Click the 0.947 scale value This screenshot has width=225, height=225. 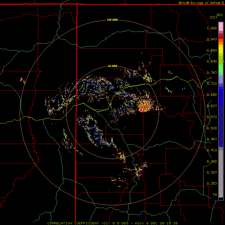tap(212, 39)
